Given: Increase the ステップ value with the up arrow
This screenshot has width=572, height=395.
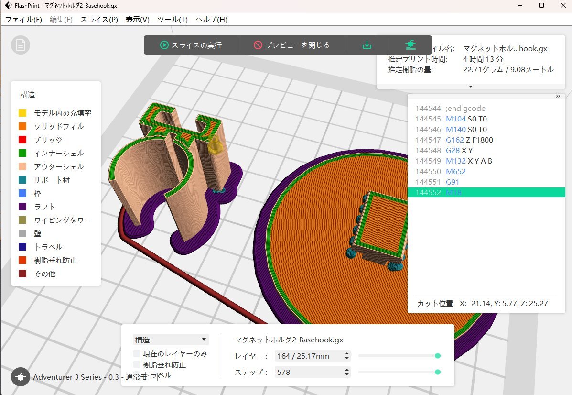Looking at the screenshot, I should click(347, 370).
